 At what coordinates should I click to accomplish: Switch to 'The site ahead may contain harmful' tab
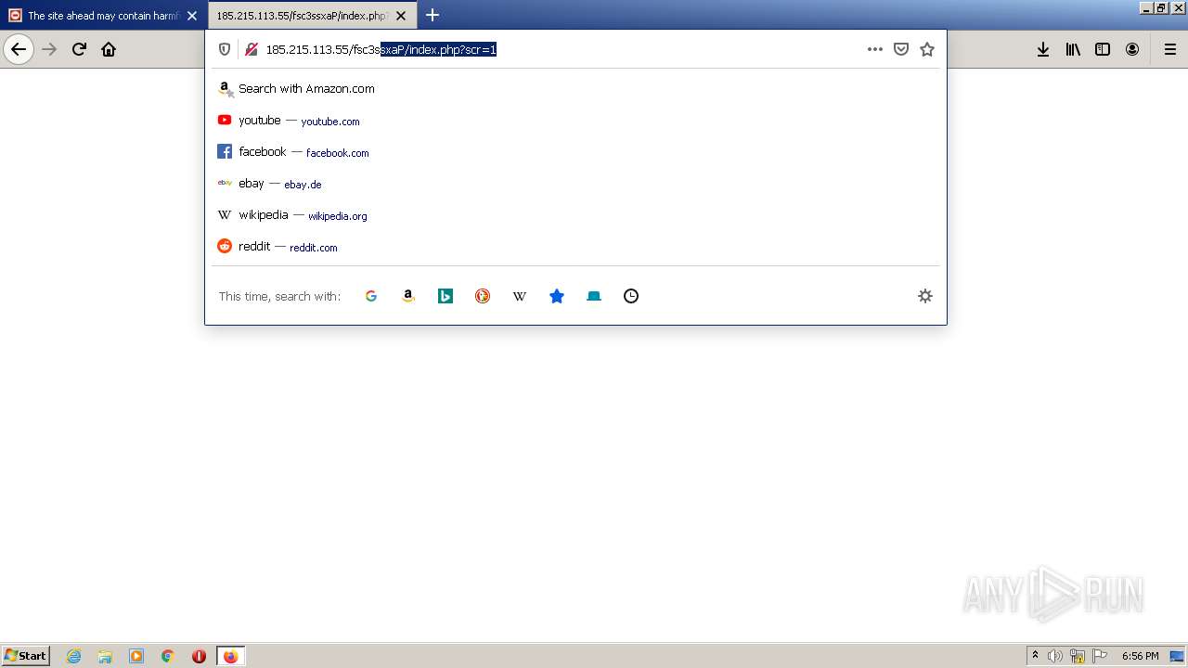pyautogui.click(x=103, y=16)
